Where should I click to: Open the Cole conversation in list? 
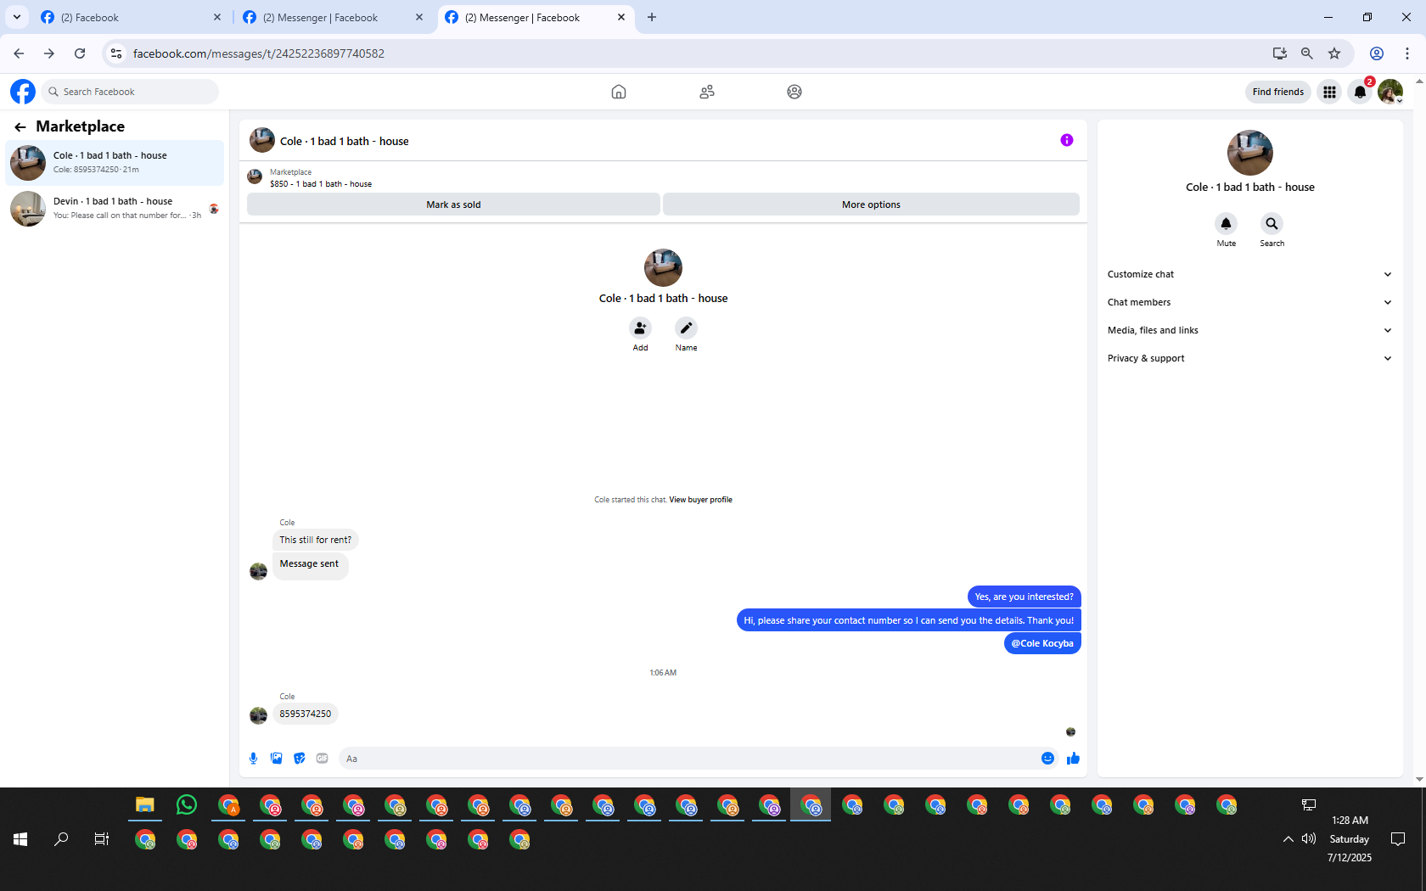(x=115, y=162)
